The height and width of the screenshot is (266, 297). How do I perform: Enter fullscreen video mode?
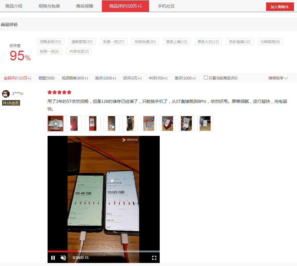154,258
